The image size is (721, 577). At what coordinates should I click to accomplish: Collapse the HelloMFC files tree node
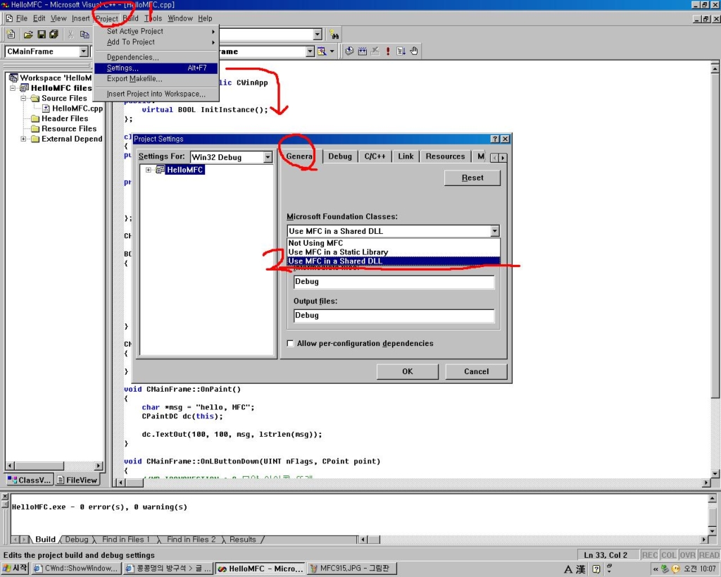tap(13, 88)
